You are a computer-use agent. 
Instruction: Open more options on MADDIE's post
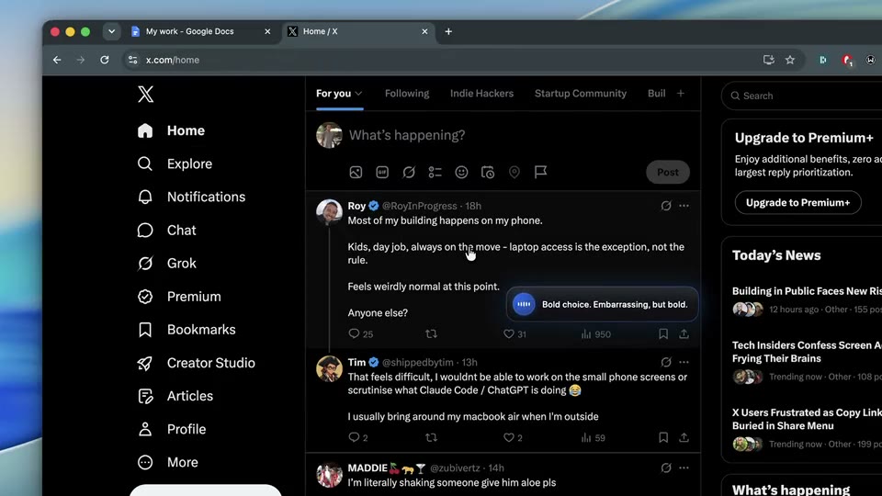tap(684, 468)
